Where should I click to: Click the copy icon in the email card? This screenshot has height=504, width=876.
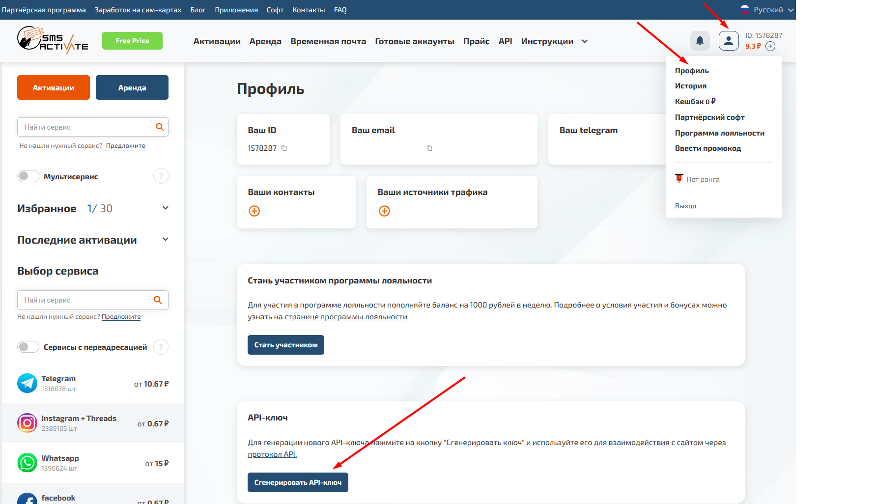pos(429,148)
